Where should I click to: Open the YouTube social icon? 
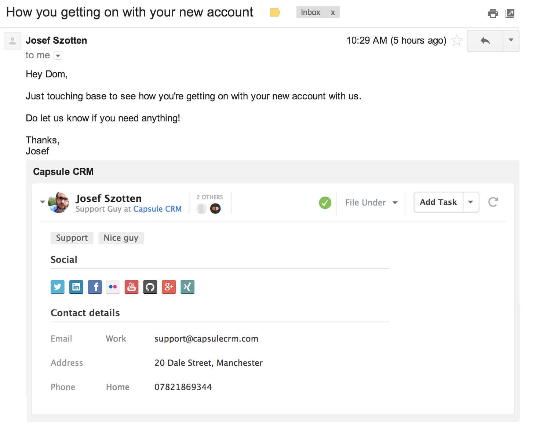pos(132,287)
